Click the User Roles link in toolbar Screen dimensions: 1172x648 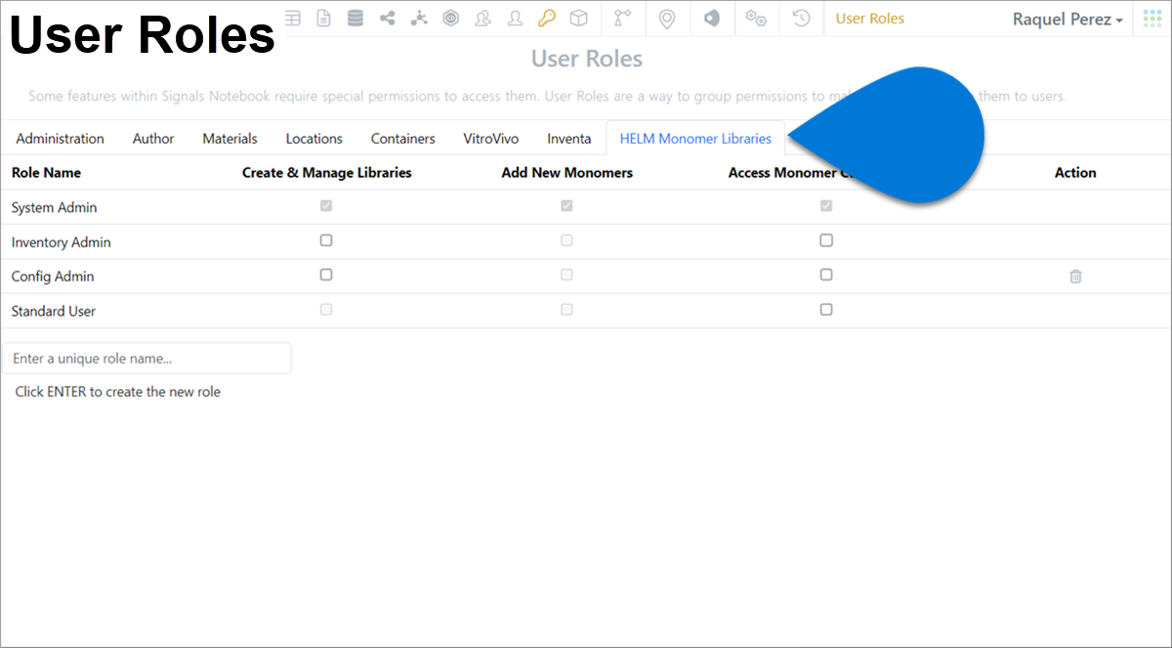click(870, 19)
